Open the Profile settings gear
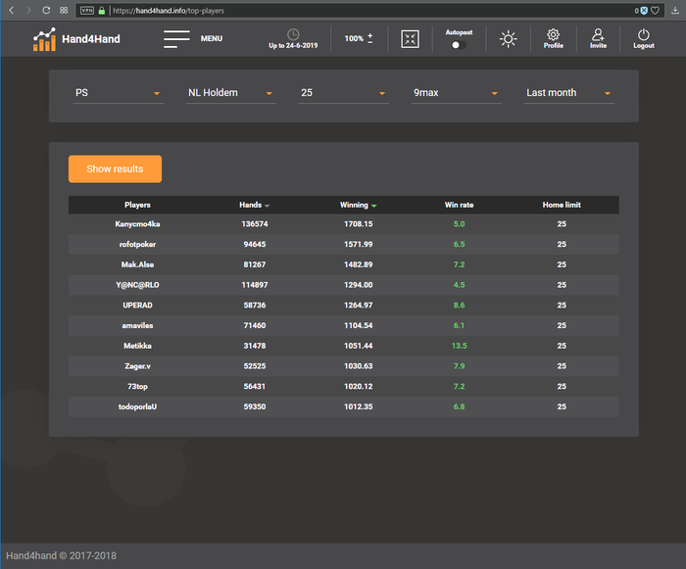Image resolution: width=686 pixels, height=569 pixels. point(553,35)
